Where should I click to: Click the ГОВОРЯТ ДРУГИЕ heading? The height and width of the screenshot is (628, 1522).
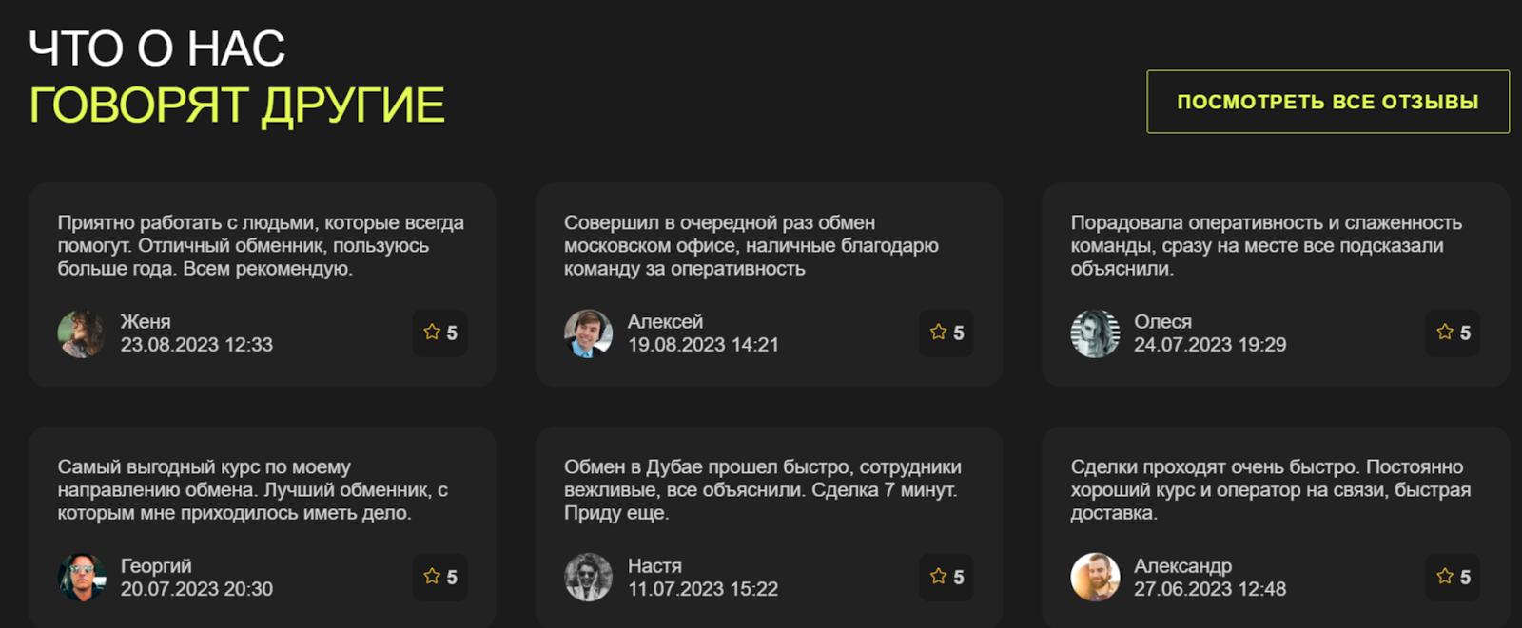pos(237,105)
